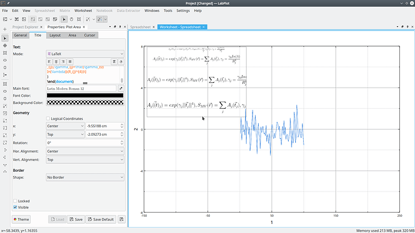Insert a symbol using the pi icon
The height and width of the screenshot is (233, 415).
114,61
